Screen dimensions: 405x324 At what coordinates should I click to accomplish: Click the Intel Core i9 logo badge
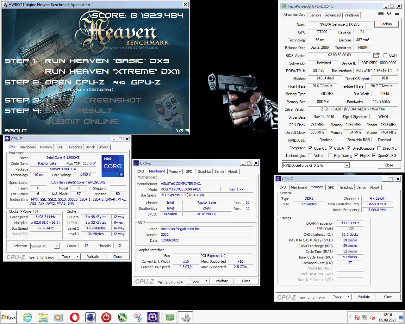(x=113, y=166)
